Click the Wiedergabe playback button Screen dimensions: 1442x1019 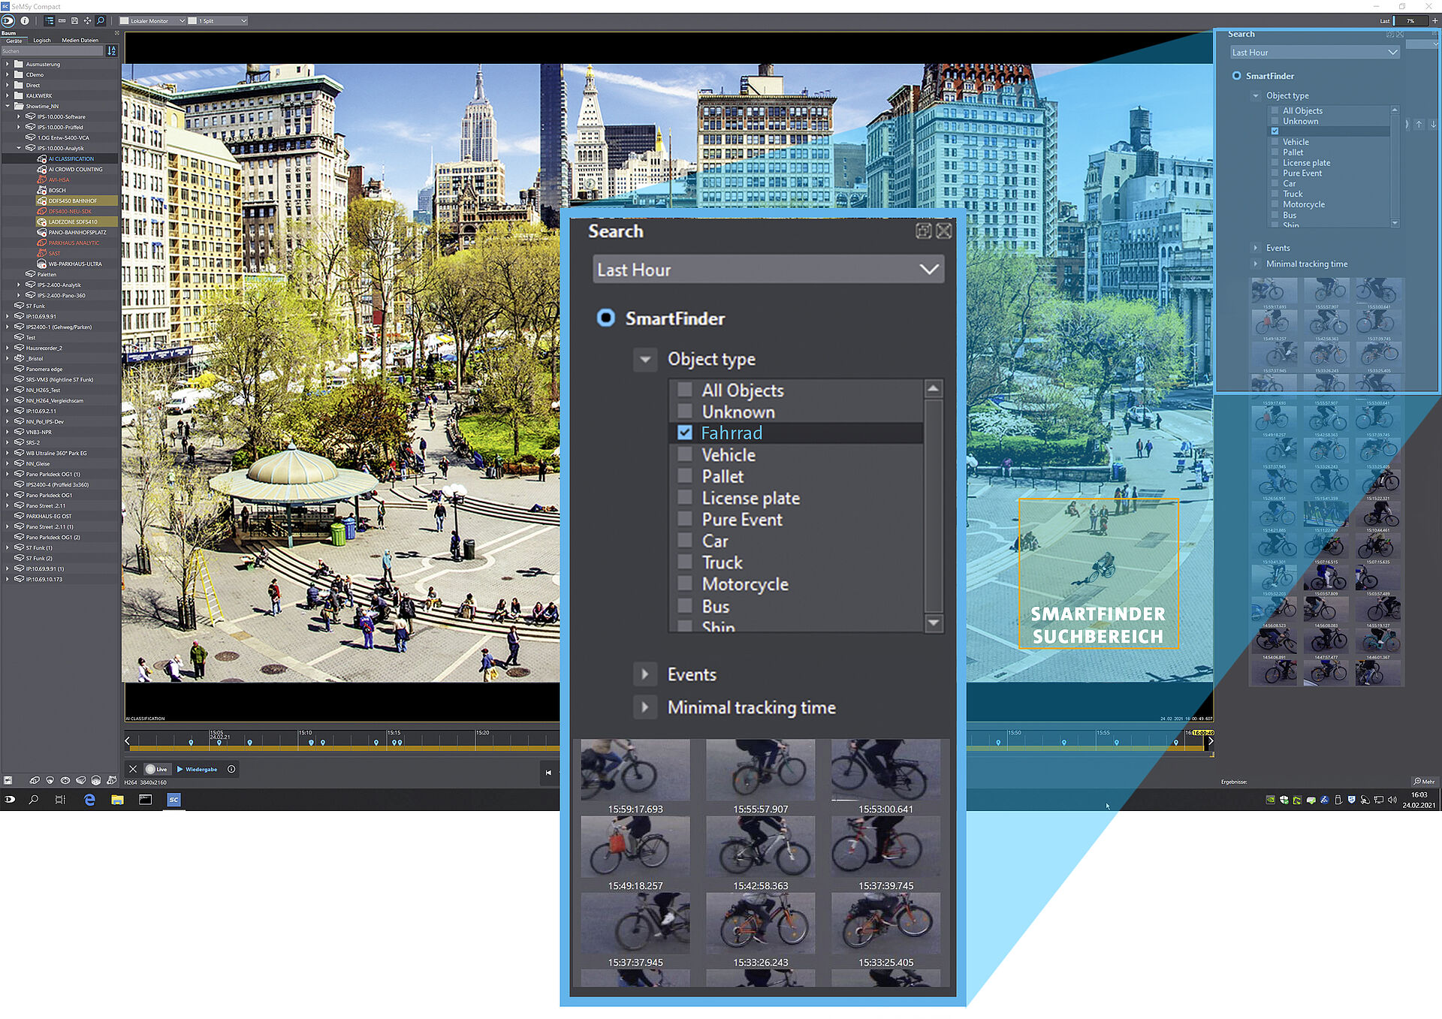(197, 769)
